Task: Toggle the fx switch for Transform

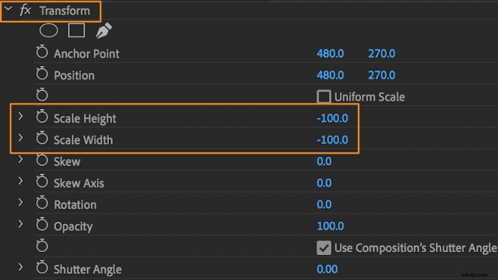Action: point(25,10)
